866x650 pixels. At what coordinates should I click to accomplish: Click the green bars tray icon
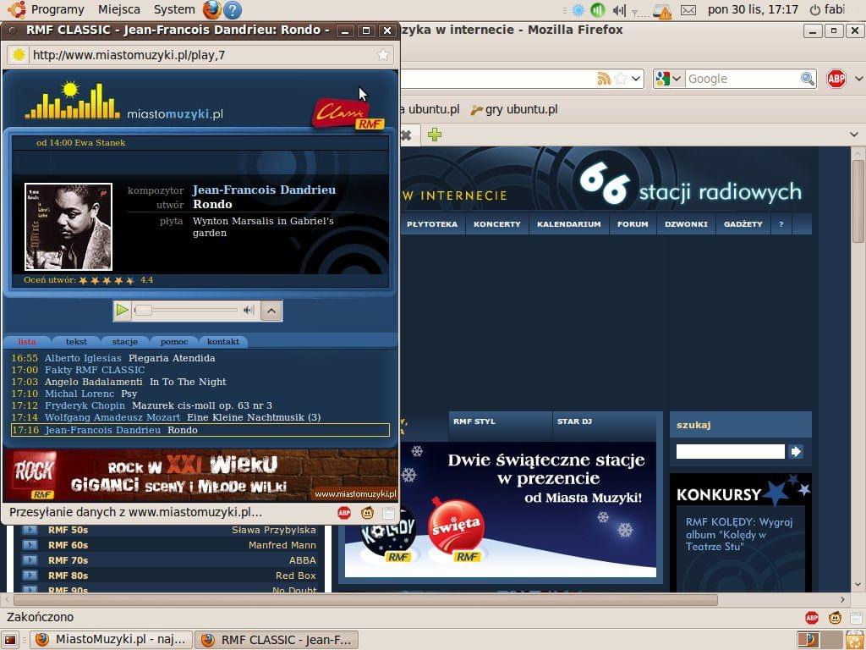pyautogui.click(x=598, y=10)
